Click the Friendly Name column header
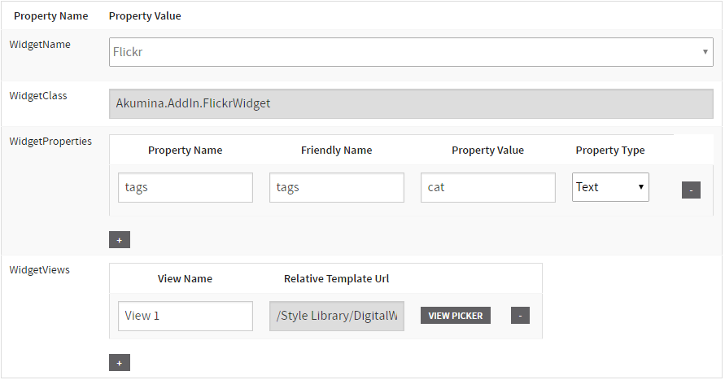This screenshot has height=380, width=725. pyautogui.click(x=336, y=150)
